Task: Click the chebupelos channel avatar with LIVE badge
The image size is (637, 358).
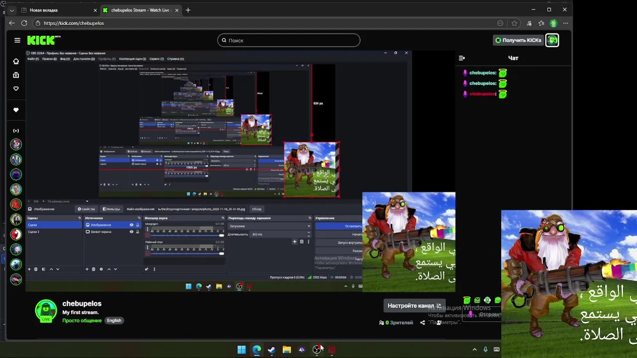Action: (46, 311)
